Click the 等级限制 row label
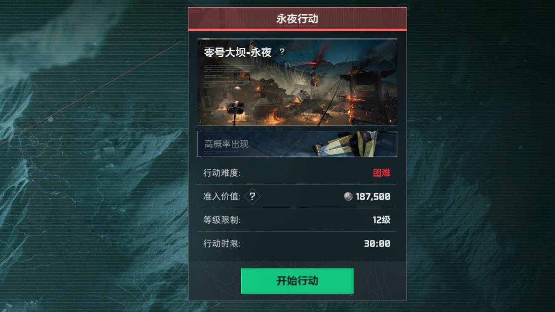The width and height of the screenshot is (555, 312). point(222,220)
